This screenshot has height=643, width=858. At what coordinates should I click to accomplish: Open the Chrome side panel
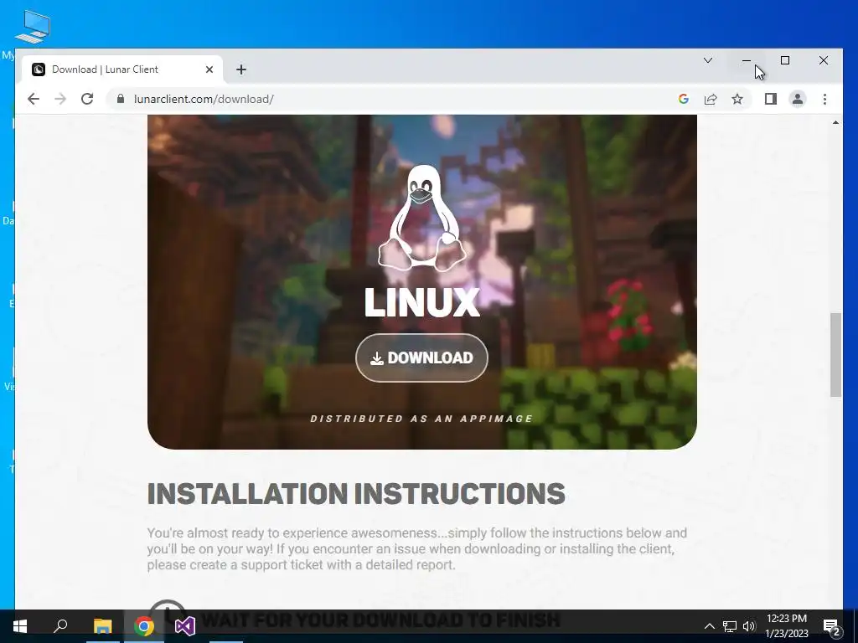[771, 99]
